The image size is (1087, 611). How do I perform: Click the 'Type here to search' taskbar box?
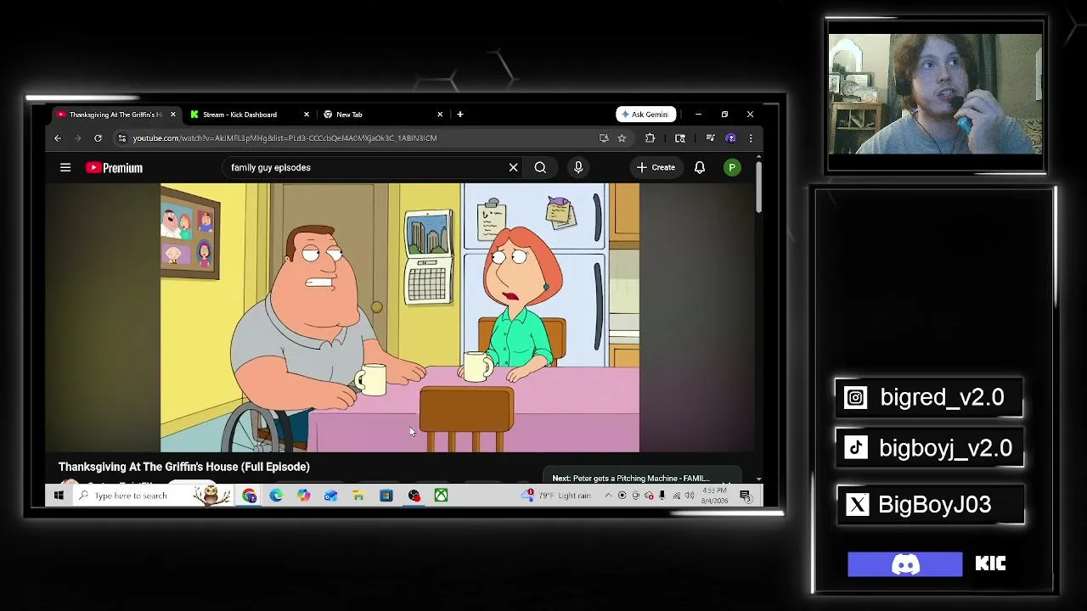[153, 496]
